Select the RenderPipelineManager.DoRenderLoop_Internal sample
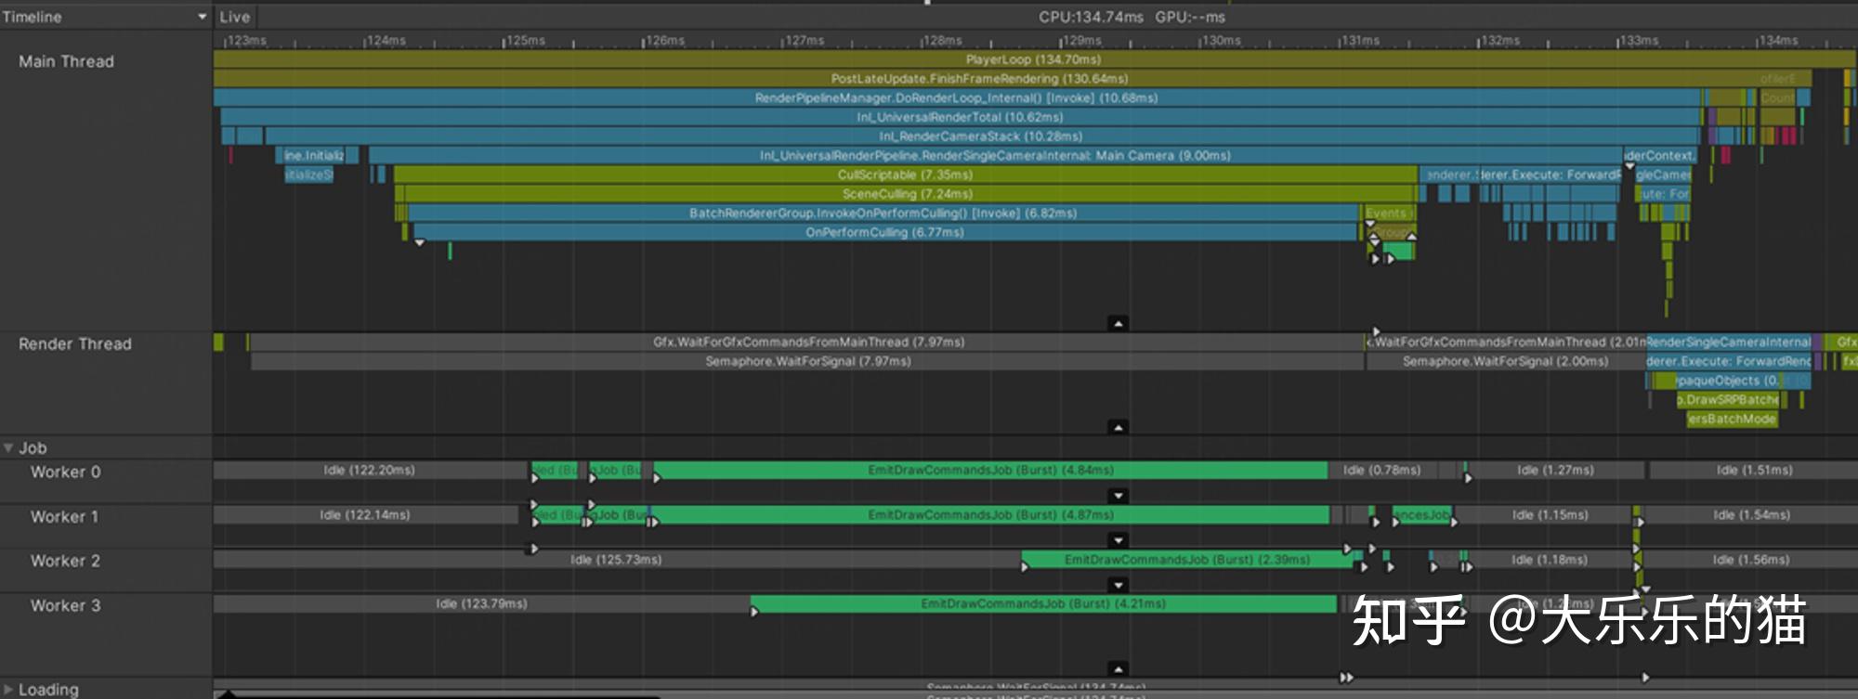 [957, 97]
